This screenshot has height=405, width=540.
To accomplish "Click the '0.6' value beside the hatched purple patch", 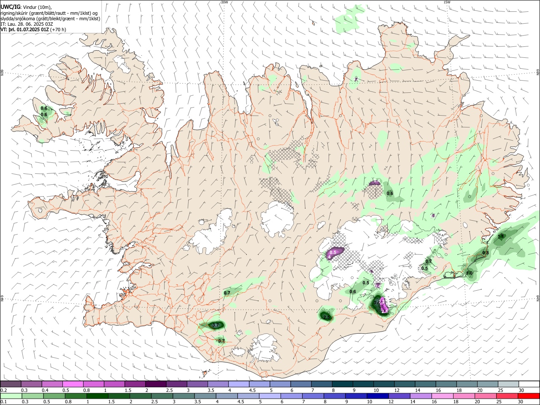I will [x=390, y=193].
